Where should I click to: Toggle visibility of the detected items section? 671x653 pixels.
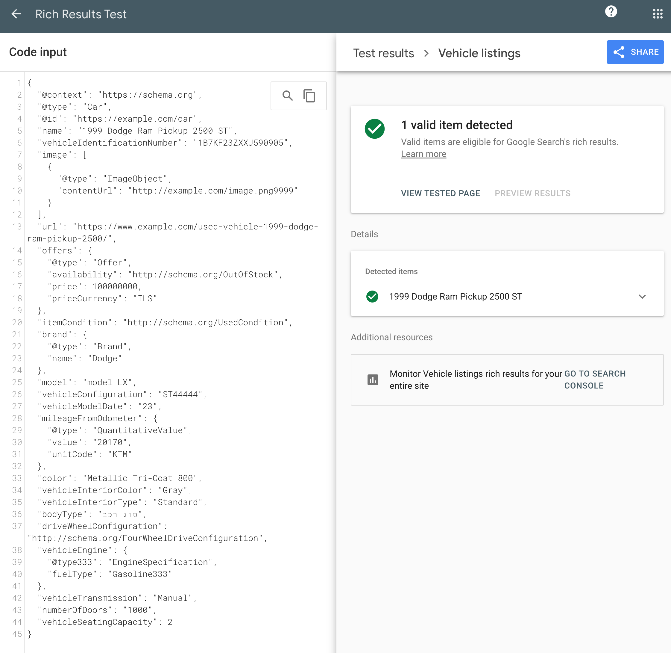click(642, 296)
